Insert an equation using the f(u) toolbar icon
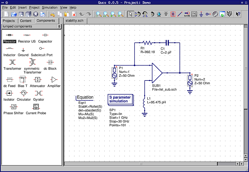Screen dimensions: 249x172 [x=194, y=14]
